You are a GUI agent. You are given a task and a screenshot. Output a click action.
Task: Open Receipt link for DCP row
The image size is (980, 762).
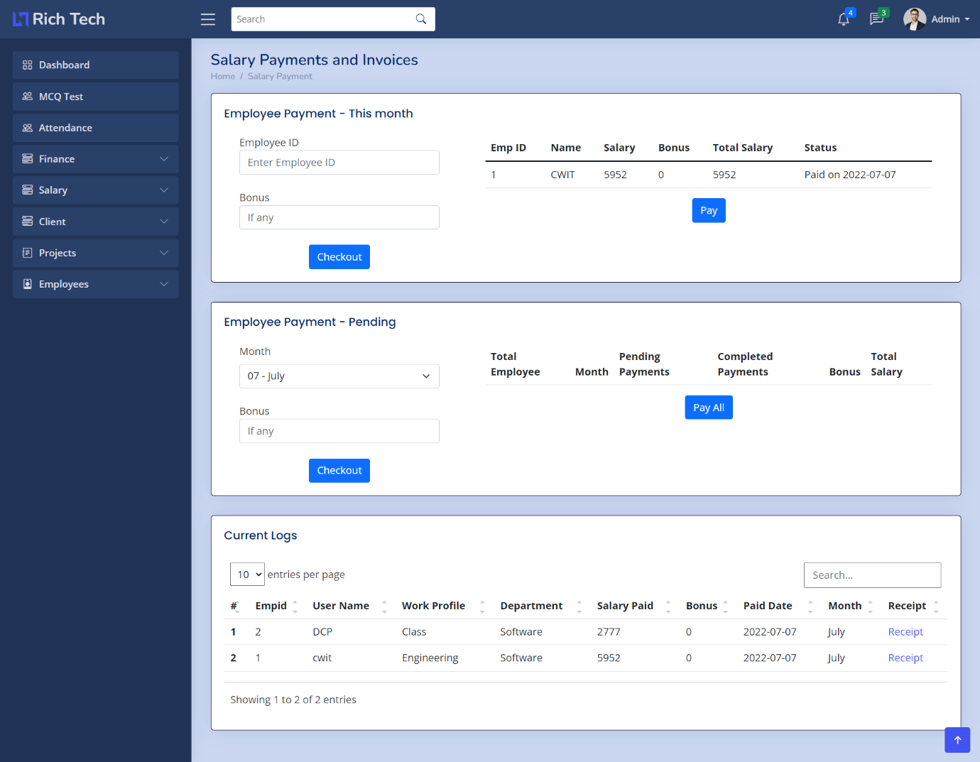tap(905, 632)
